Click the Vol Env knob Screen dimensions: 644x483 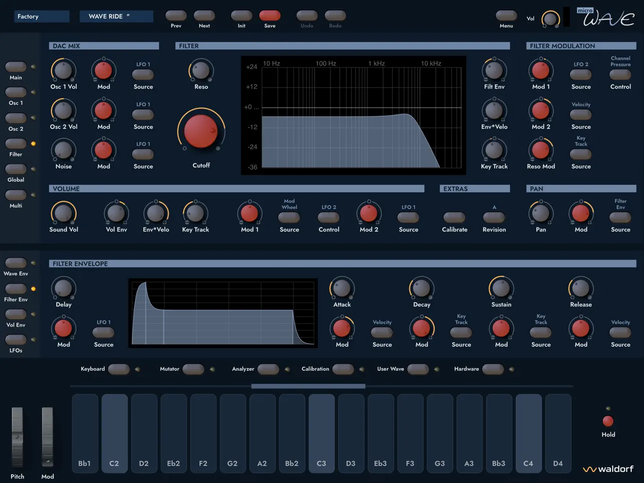116,213
